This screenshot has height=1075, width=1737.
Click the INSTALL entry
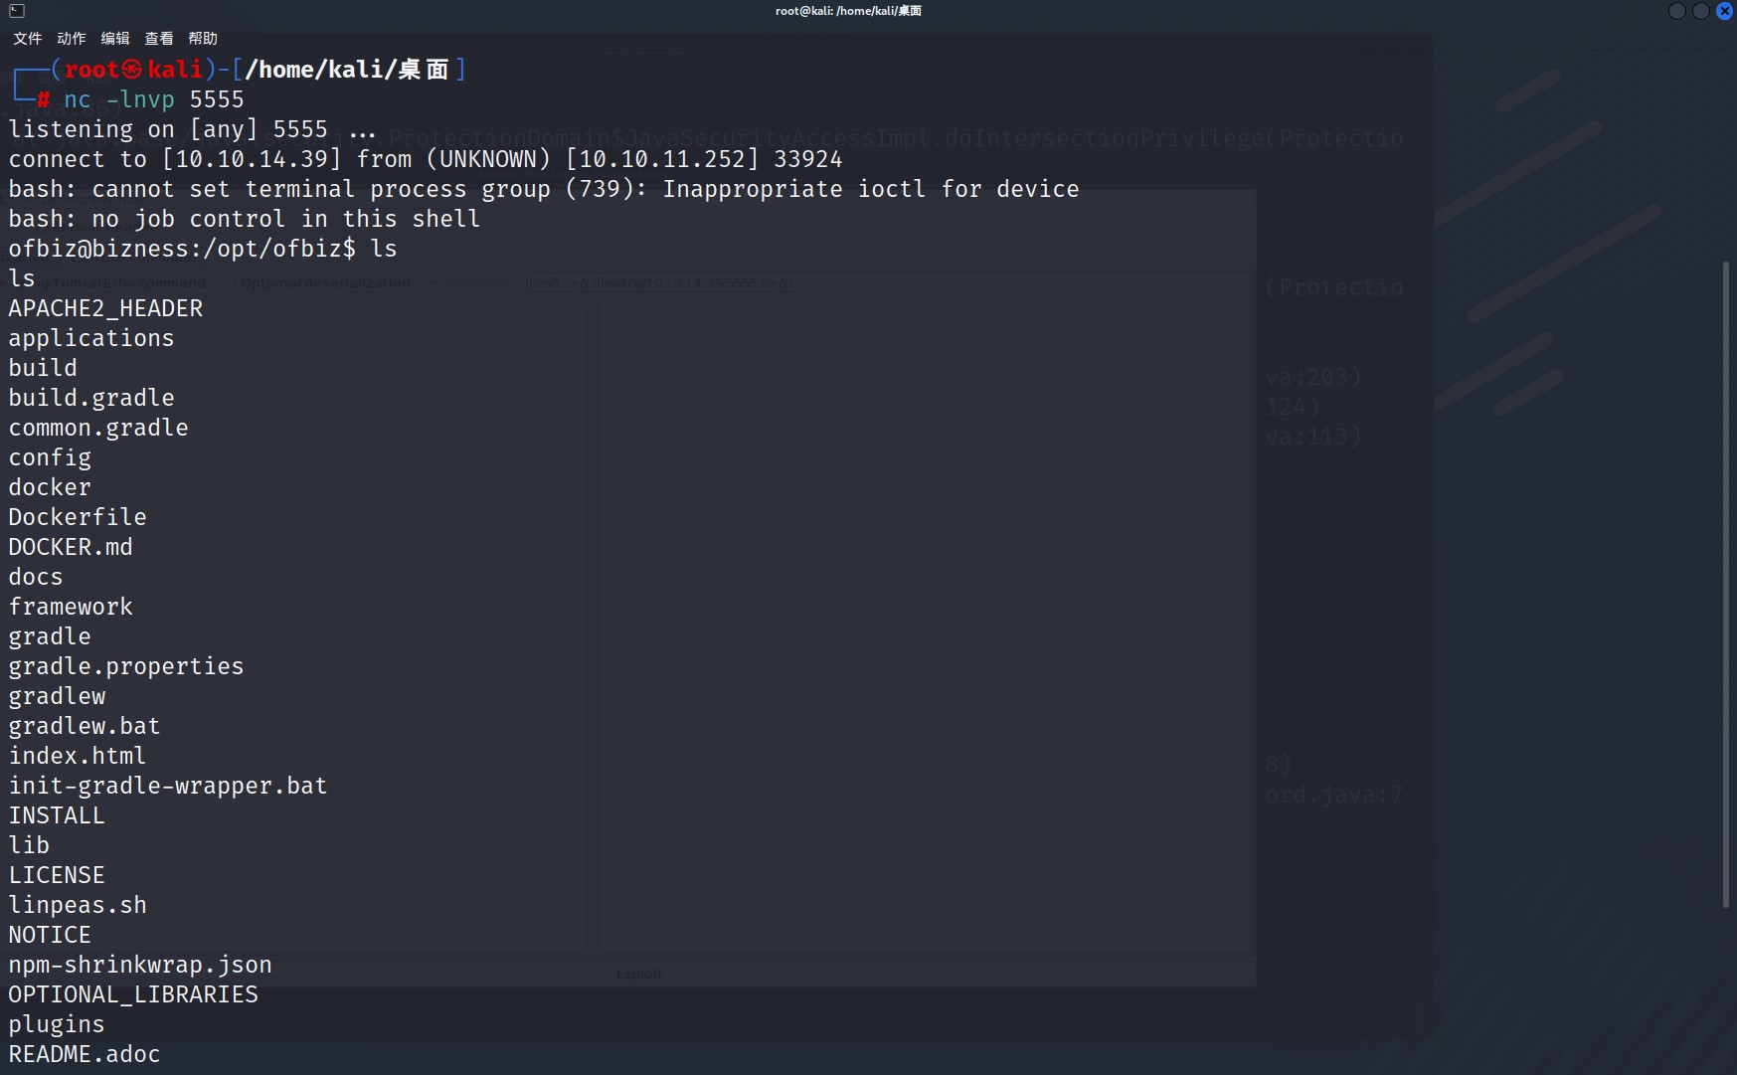pos(57,815)
